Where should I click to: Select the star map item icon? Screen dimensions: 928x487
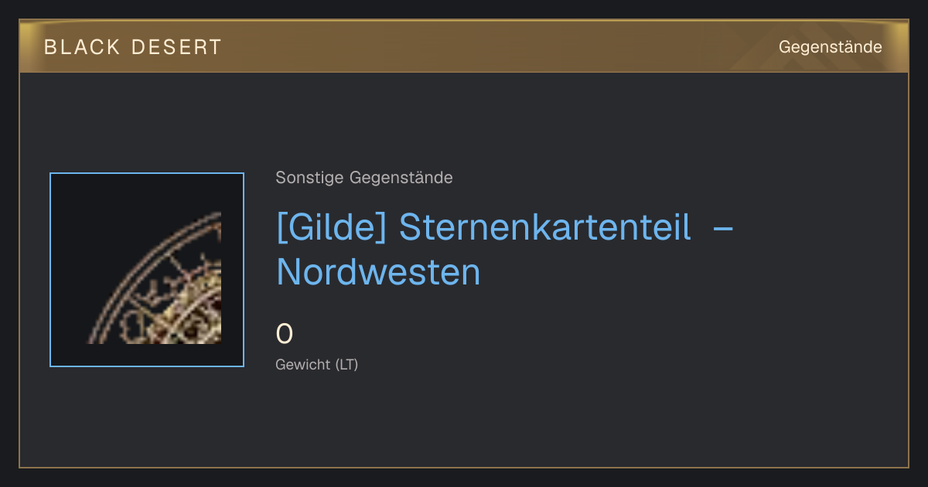(147, 270)
